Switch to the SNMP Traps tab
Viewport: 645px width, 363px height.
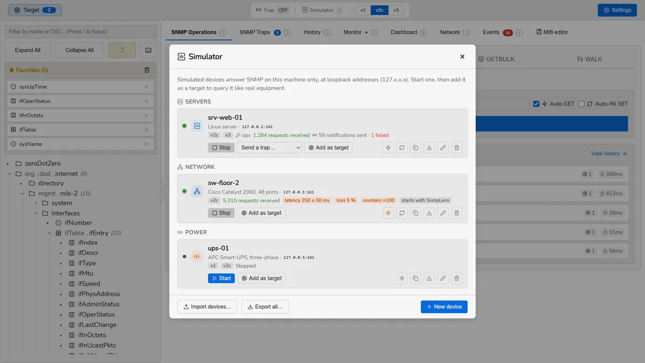pos(264,32)
